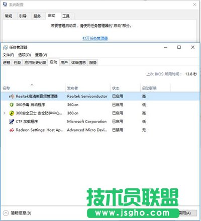Switch to the 进程 tab
Screen dimensions: 201x221
7,63
